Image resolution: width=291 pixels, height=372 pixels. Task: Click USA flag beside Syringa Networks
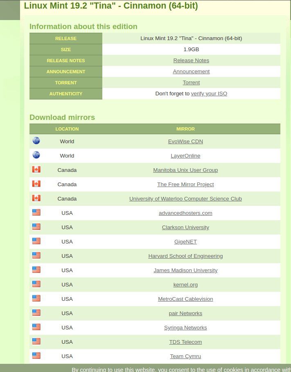[36, 327]
